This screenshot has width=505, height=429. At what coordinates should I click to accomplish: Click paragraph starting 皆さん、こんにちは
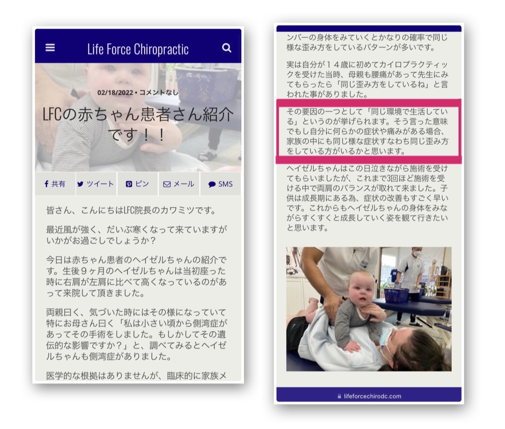(131, 211)
